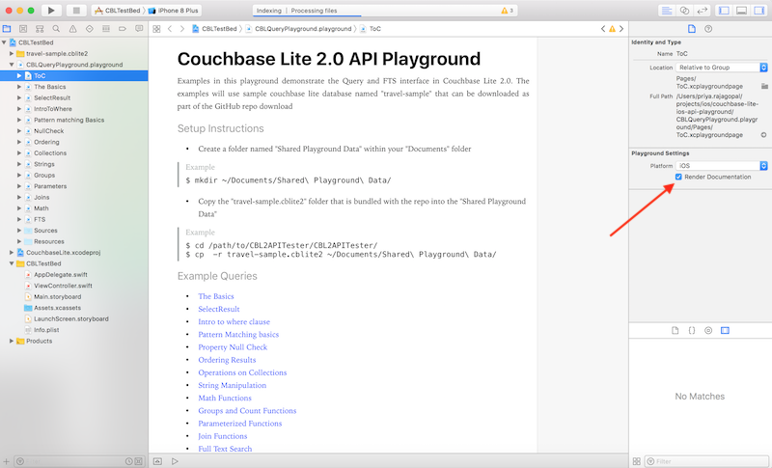Open String Manipulation link
Screen dimensions: 772x468
click(x=233, y=385)
